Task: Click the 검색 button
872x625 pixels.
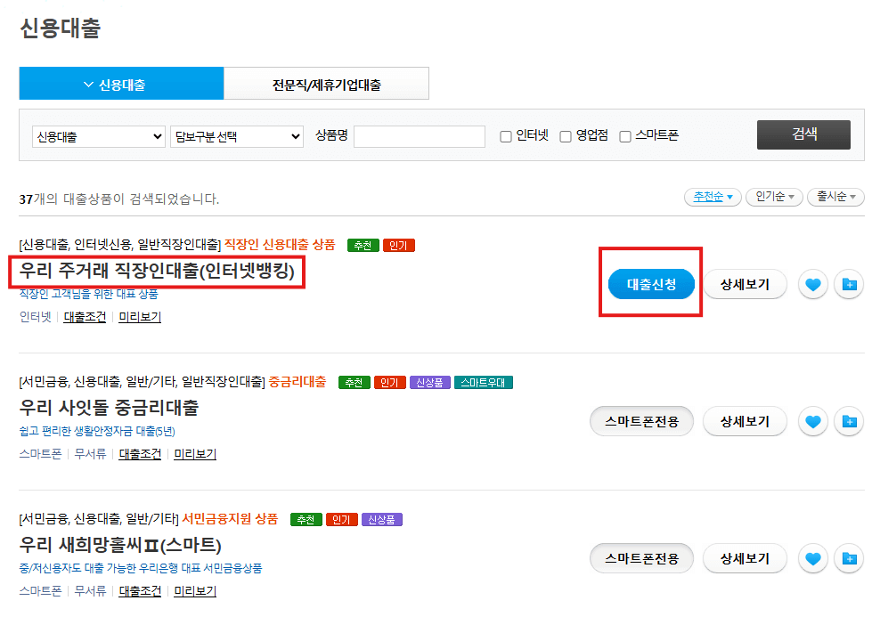Action: pos(803,134)
